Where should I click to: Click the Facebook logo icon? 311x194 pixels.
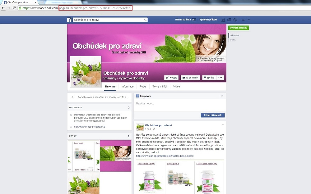pyautogui.click(x=69, y=20)
